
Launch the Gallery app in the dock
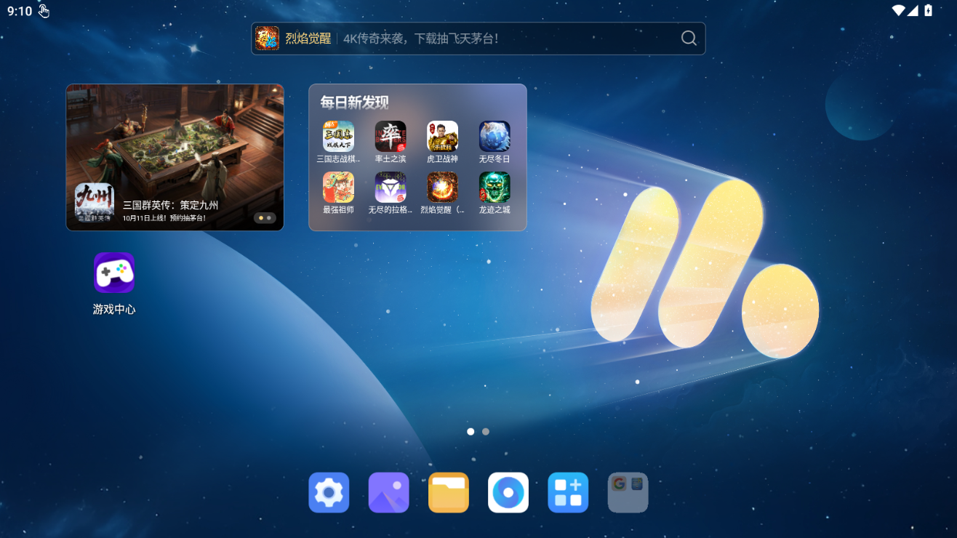tap(389, 493)
